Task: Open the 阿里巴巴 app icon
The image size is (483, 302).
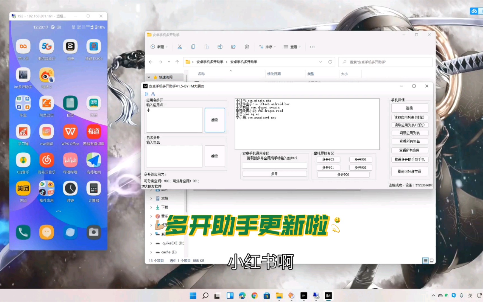Action: (47, 103)
